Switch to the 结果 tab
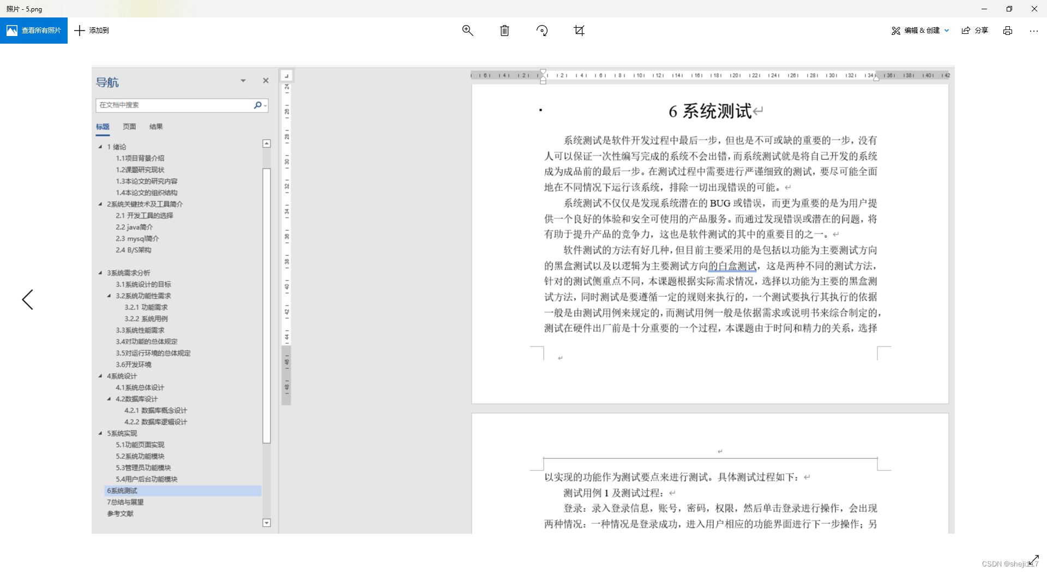This screenshot has height=573, width=1047. click(156, 126)
